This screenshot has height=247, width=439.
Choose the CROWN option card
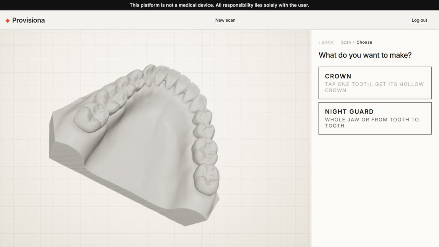[375, 83]
